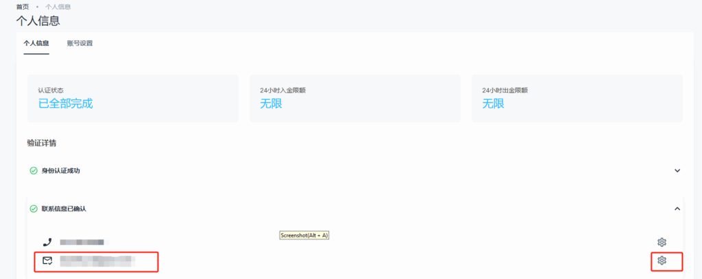Select the 个人信息 tab
The width and height of the screenshot is (702, 279).
(36, 43)
